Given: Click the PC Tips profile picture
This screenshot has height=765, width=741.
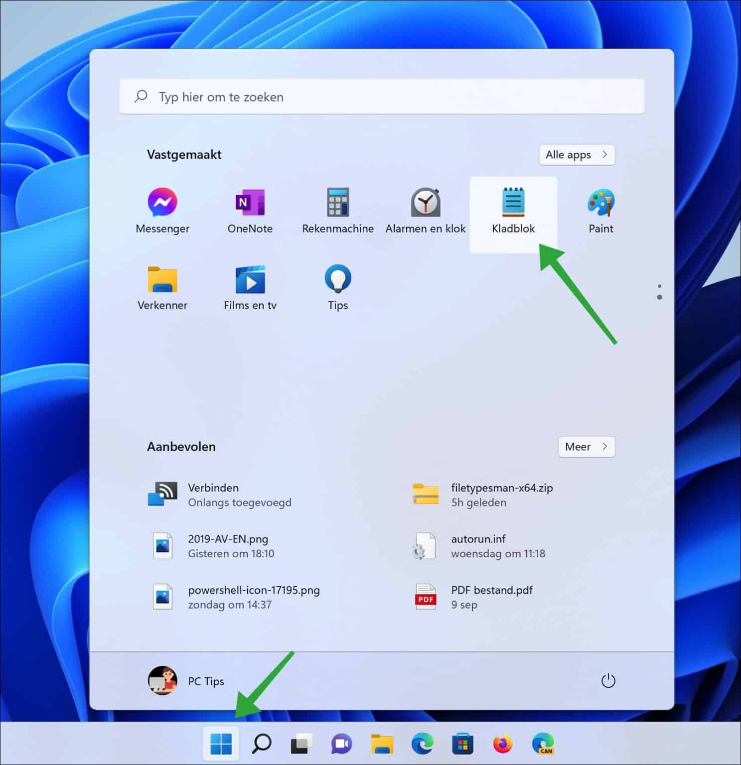Looking at the screenshot, I should click(x=162, y=681).
